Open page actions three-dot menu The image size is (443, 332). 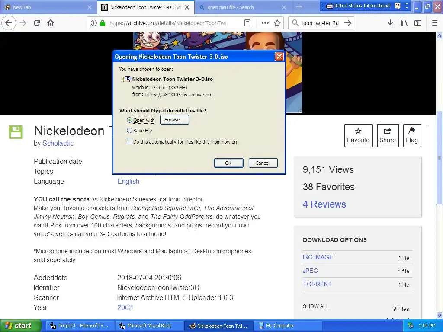point(265,23)
